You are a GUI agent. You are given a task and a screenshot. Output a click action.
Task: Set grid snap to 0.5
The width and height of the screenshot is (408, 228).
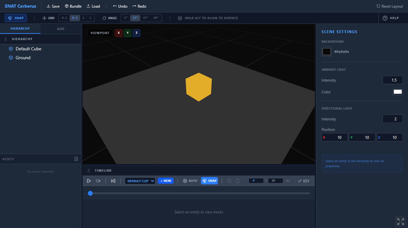tap(75, 18)
